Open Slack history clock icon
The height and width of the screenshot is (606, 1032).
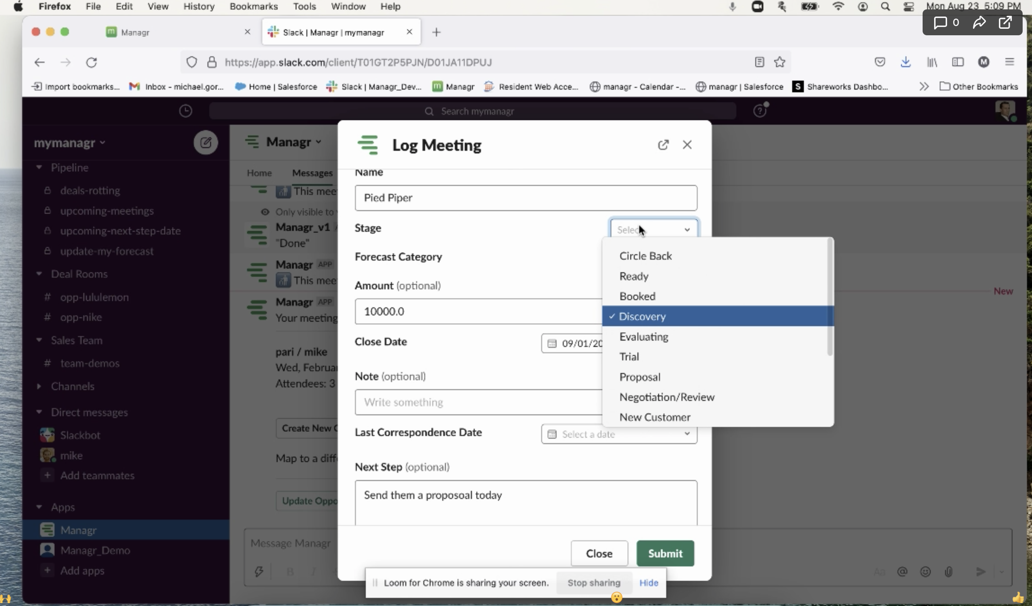[186, 110]
